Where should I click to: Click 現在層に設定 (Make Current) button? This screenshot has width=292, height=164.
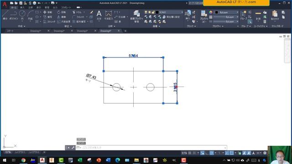pyautogui.click(x=172, y=17)
